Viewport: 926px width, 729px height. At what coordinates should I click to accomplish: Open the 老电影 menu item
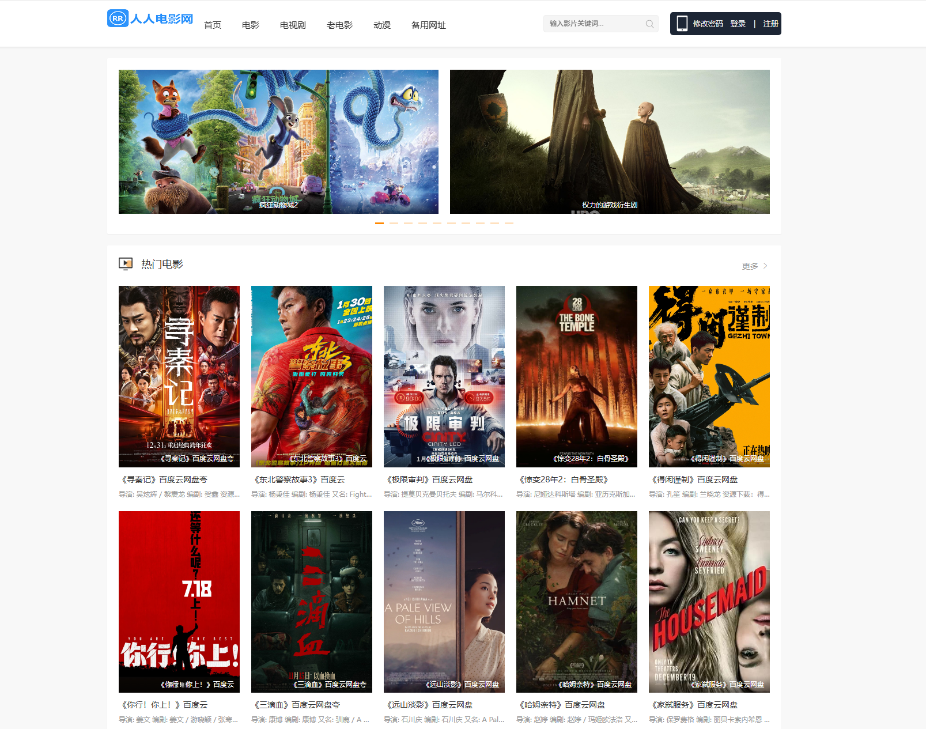coord(339,25)
